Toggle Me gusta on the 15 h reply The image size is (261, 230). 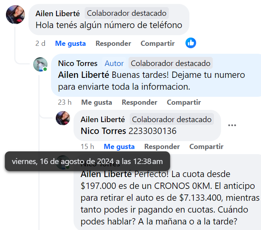click(x=119, y=147)
